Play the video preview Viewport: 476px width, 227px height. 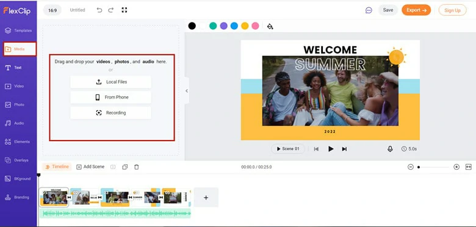pyautogui.click(x=331, y=149)
